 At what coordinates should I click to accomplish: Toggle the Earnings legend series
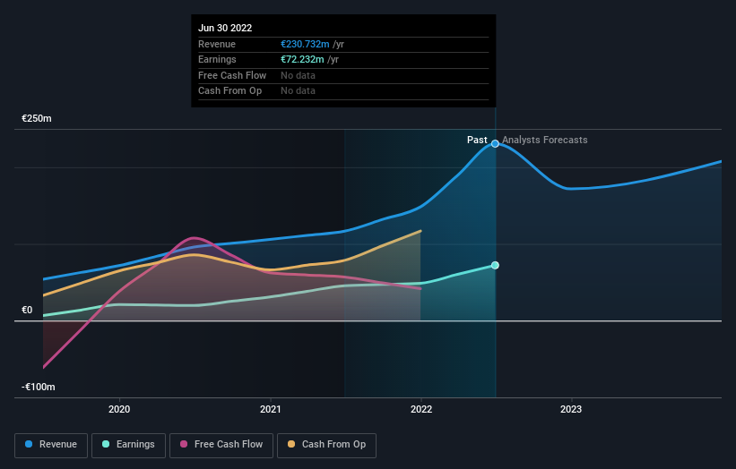coord(128,445)
